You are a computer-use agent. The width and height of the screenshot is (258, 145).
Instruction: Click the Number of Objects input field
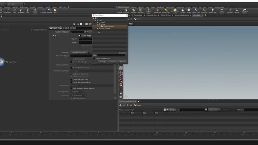coord(77,32)
